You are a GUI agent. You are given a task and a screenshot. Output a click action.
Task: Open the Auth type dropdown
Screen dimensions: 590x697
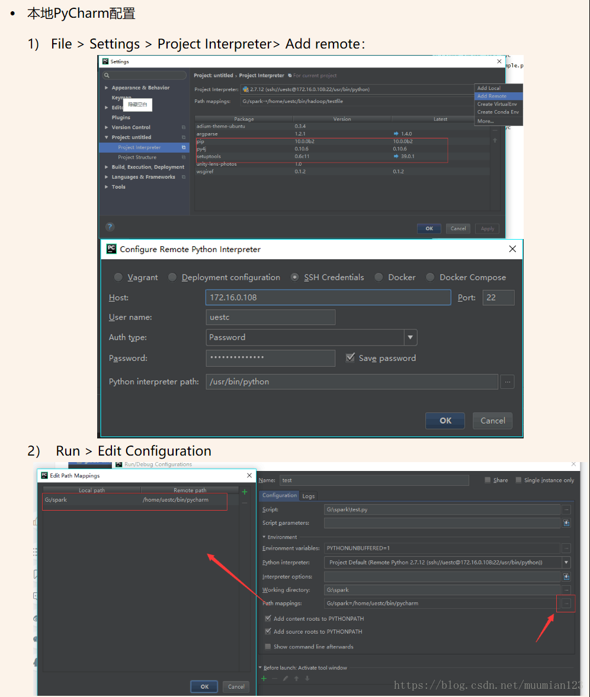tap(411, 337)
